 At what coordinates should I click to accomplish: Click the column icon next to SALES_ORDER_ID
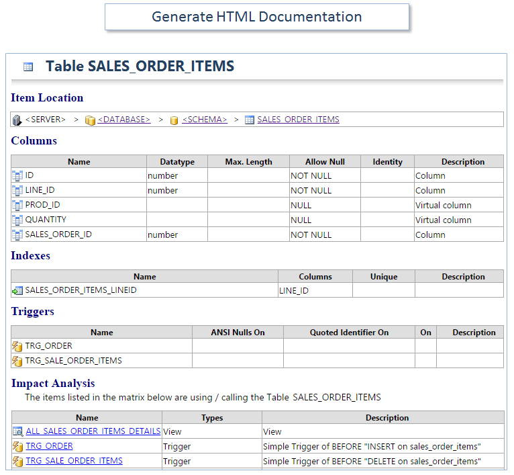(17, 234)
